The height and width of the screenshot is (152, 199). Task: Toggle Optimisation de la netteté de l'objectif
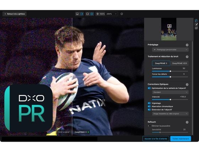pos(149,88)
